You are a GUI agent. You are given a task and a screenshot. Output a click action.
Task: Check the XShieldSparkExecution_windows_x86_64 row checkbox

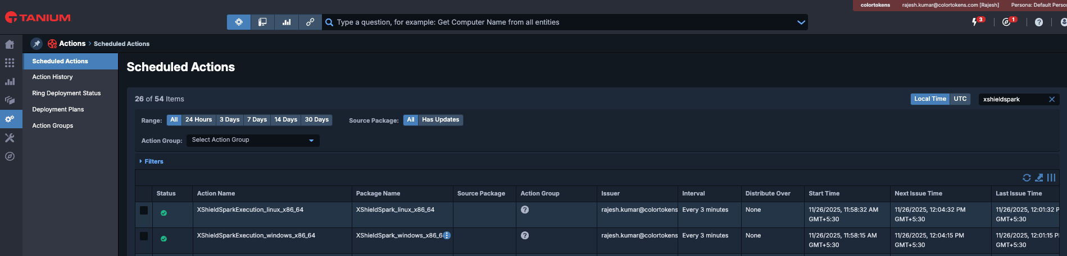144,236
